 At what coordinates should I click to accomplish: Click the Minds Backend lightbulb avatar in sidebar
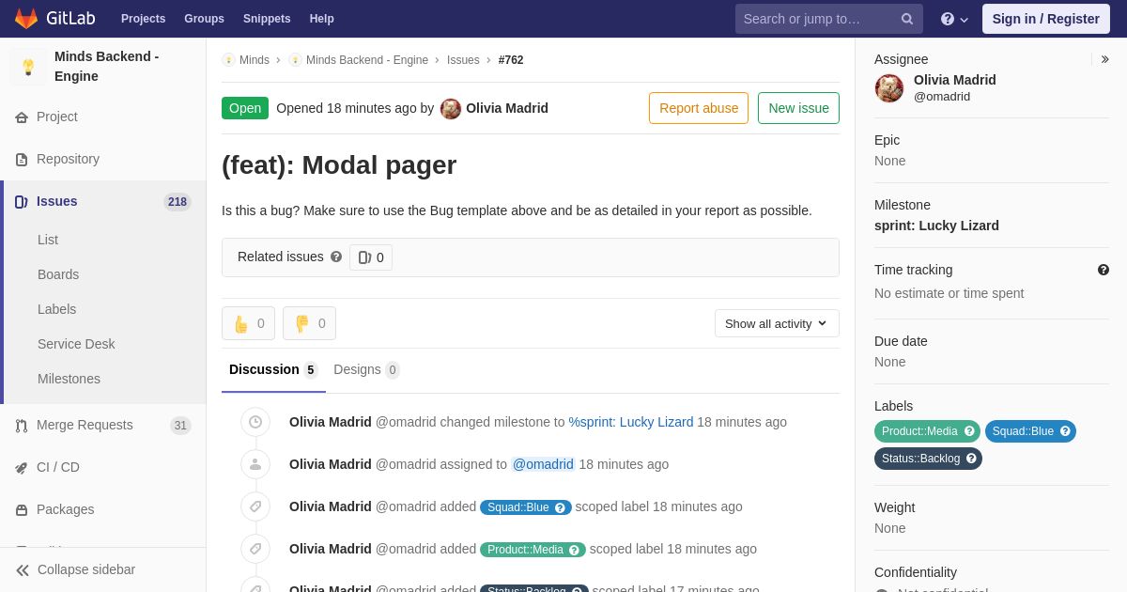[28, 67]
